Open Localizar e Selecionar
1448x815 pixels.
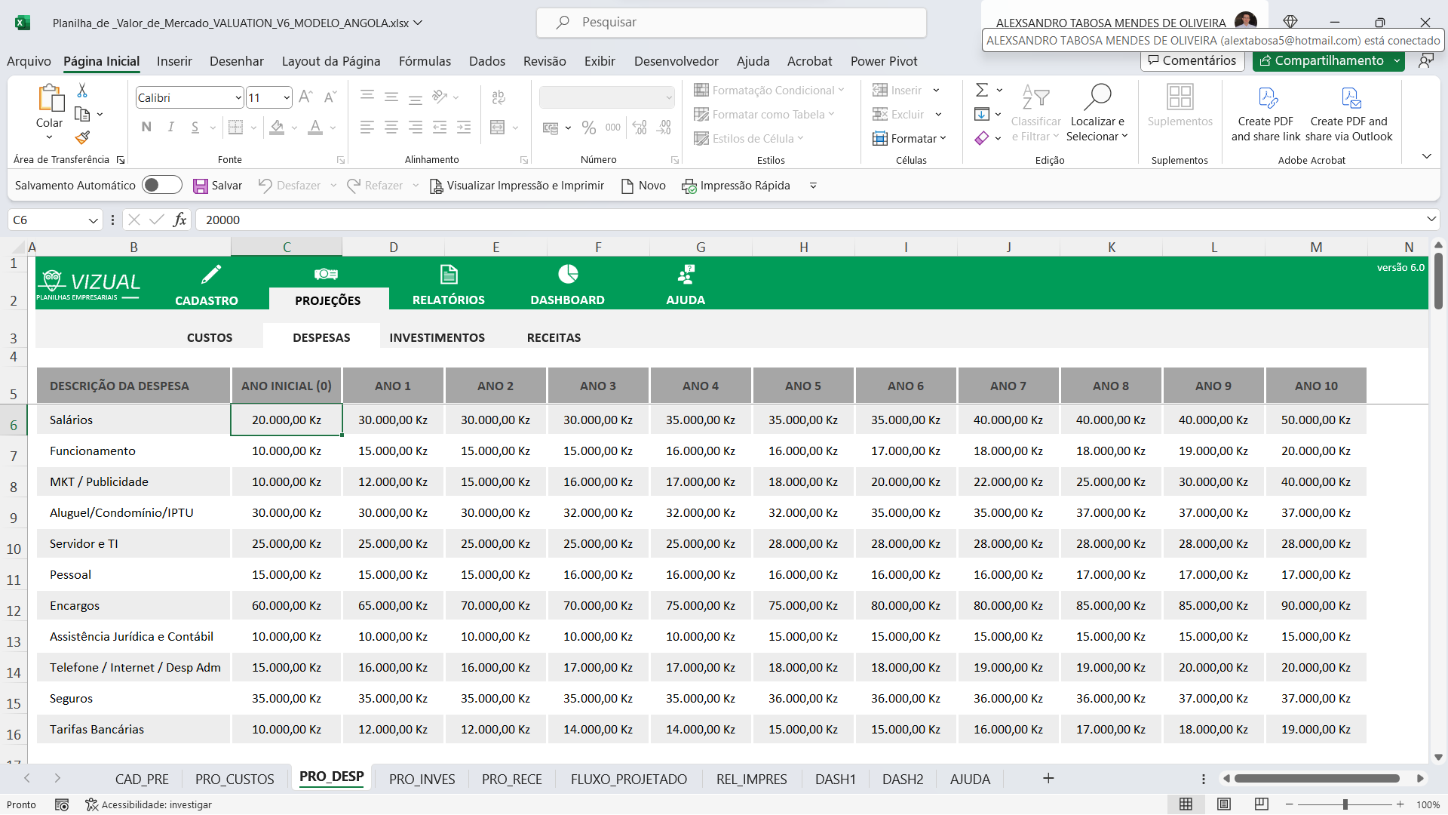click(x=1097, y=113)
